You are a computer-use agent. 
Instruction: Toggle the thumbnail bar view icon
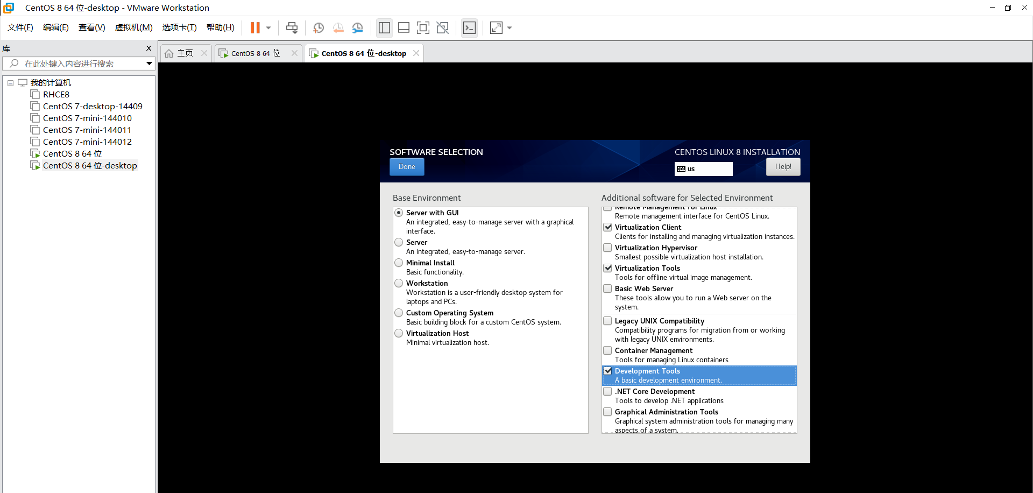coord(404,28)
